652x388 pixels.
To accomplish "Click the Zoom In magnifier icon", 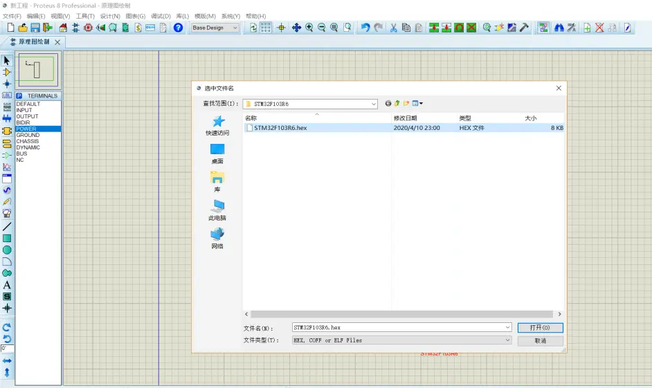I will 309,28.
